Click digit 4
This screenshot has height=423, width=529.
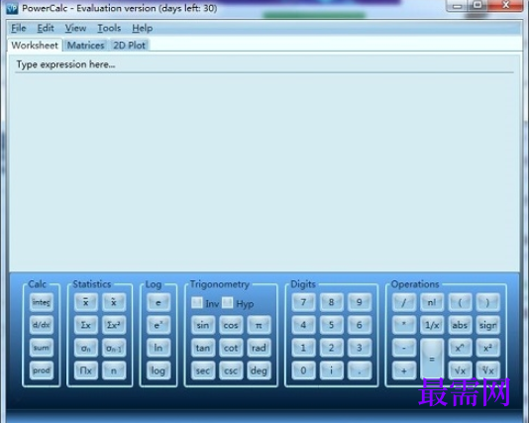point(304,325)
